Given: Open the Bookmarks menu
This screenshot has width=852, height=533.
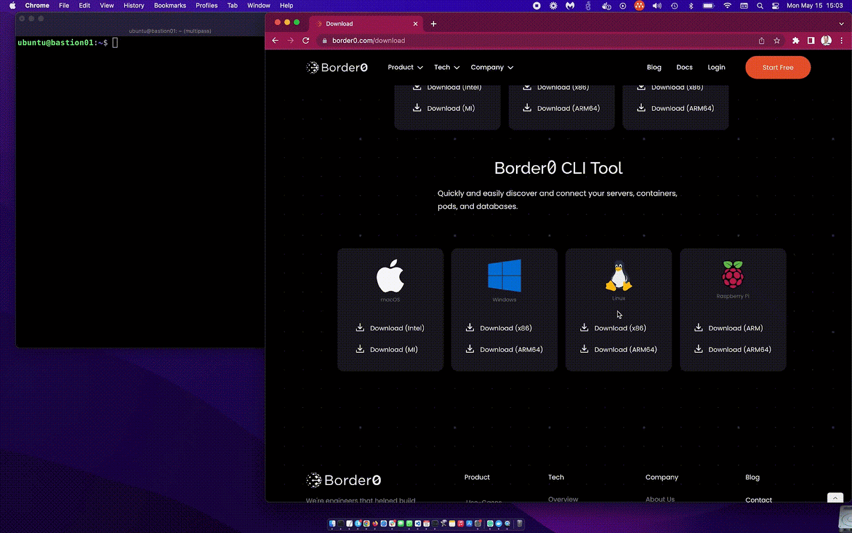Looking at the screenshot, I should tap(170, 6).
